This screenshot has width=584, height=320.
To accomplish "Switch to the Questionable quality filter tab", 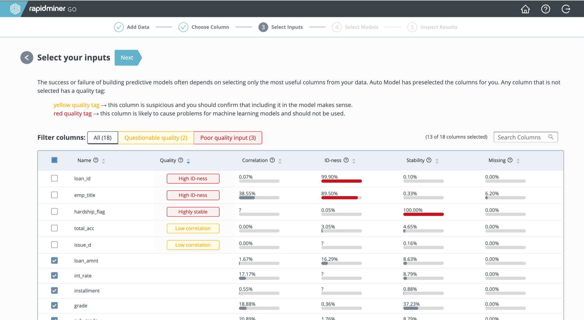I will click(x=156, y=137).
